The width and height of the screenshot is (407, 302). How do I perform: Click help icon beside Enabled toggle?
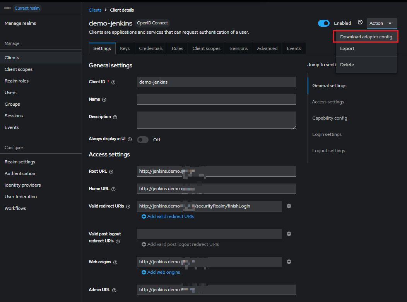pyautogui.click(x=360, y=22)
